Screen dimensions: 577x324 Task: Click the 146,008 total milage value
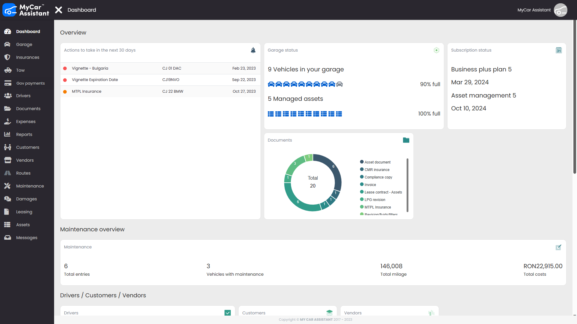391,266
